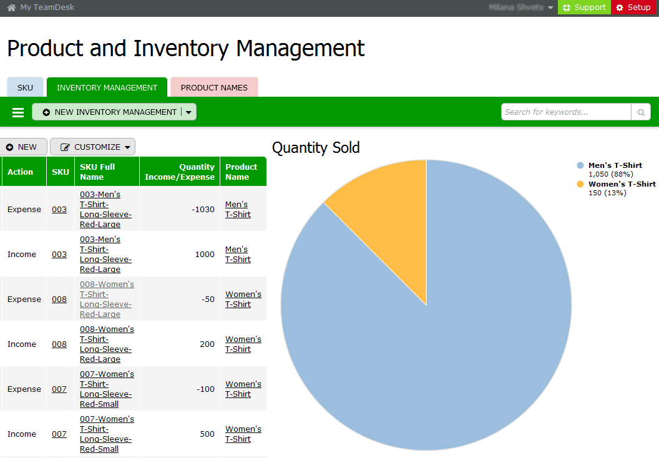659x458 pixels.
Task: Click the search magnifier icon
Action: click(x=640, y=112)
